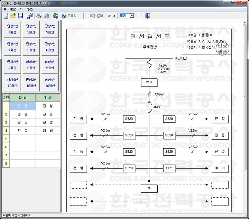
Task: Select row 4 right cell 예비
Action: tap(48, 131)
